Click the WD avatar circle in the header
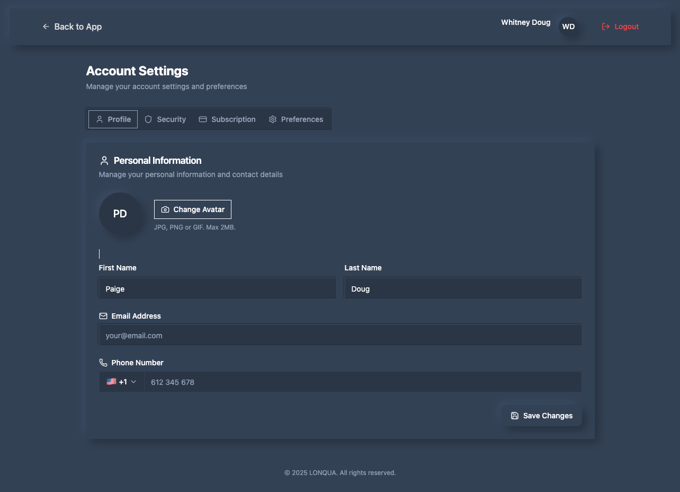680x492 pixels. click(x=568, y=26)
